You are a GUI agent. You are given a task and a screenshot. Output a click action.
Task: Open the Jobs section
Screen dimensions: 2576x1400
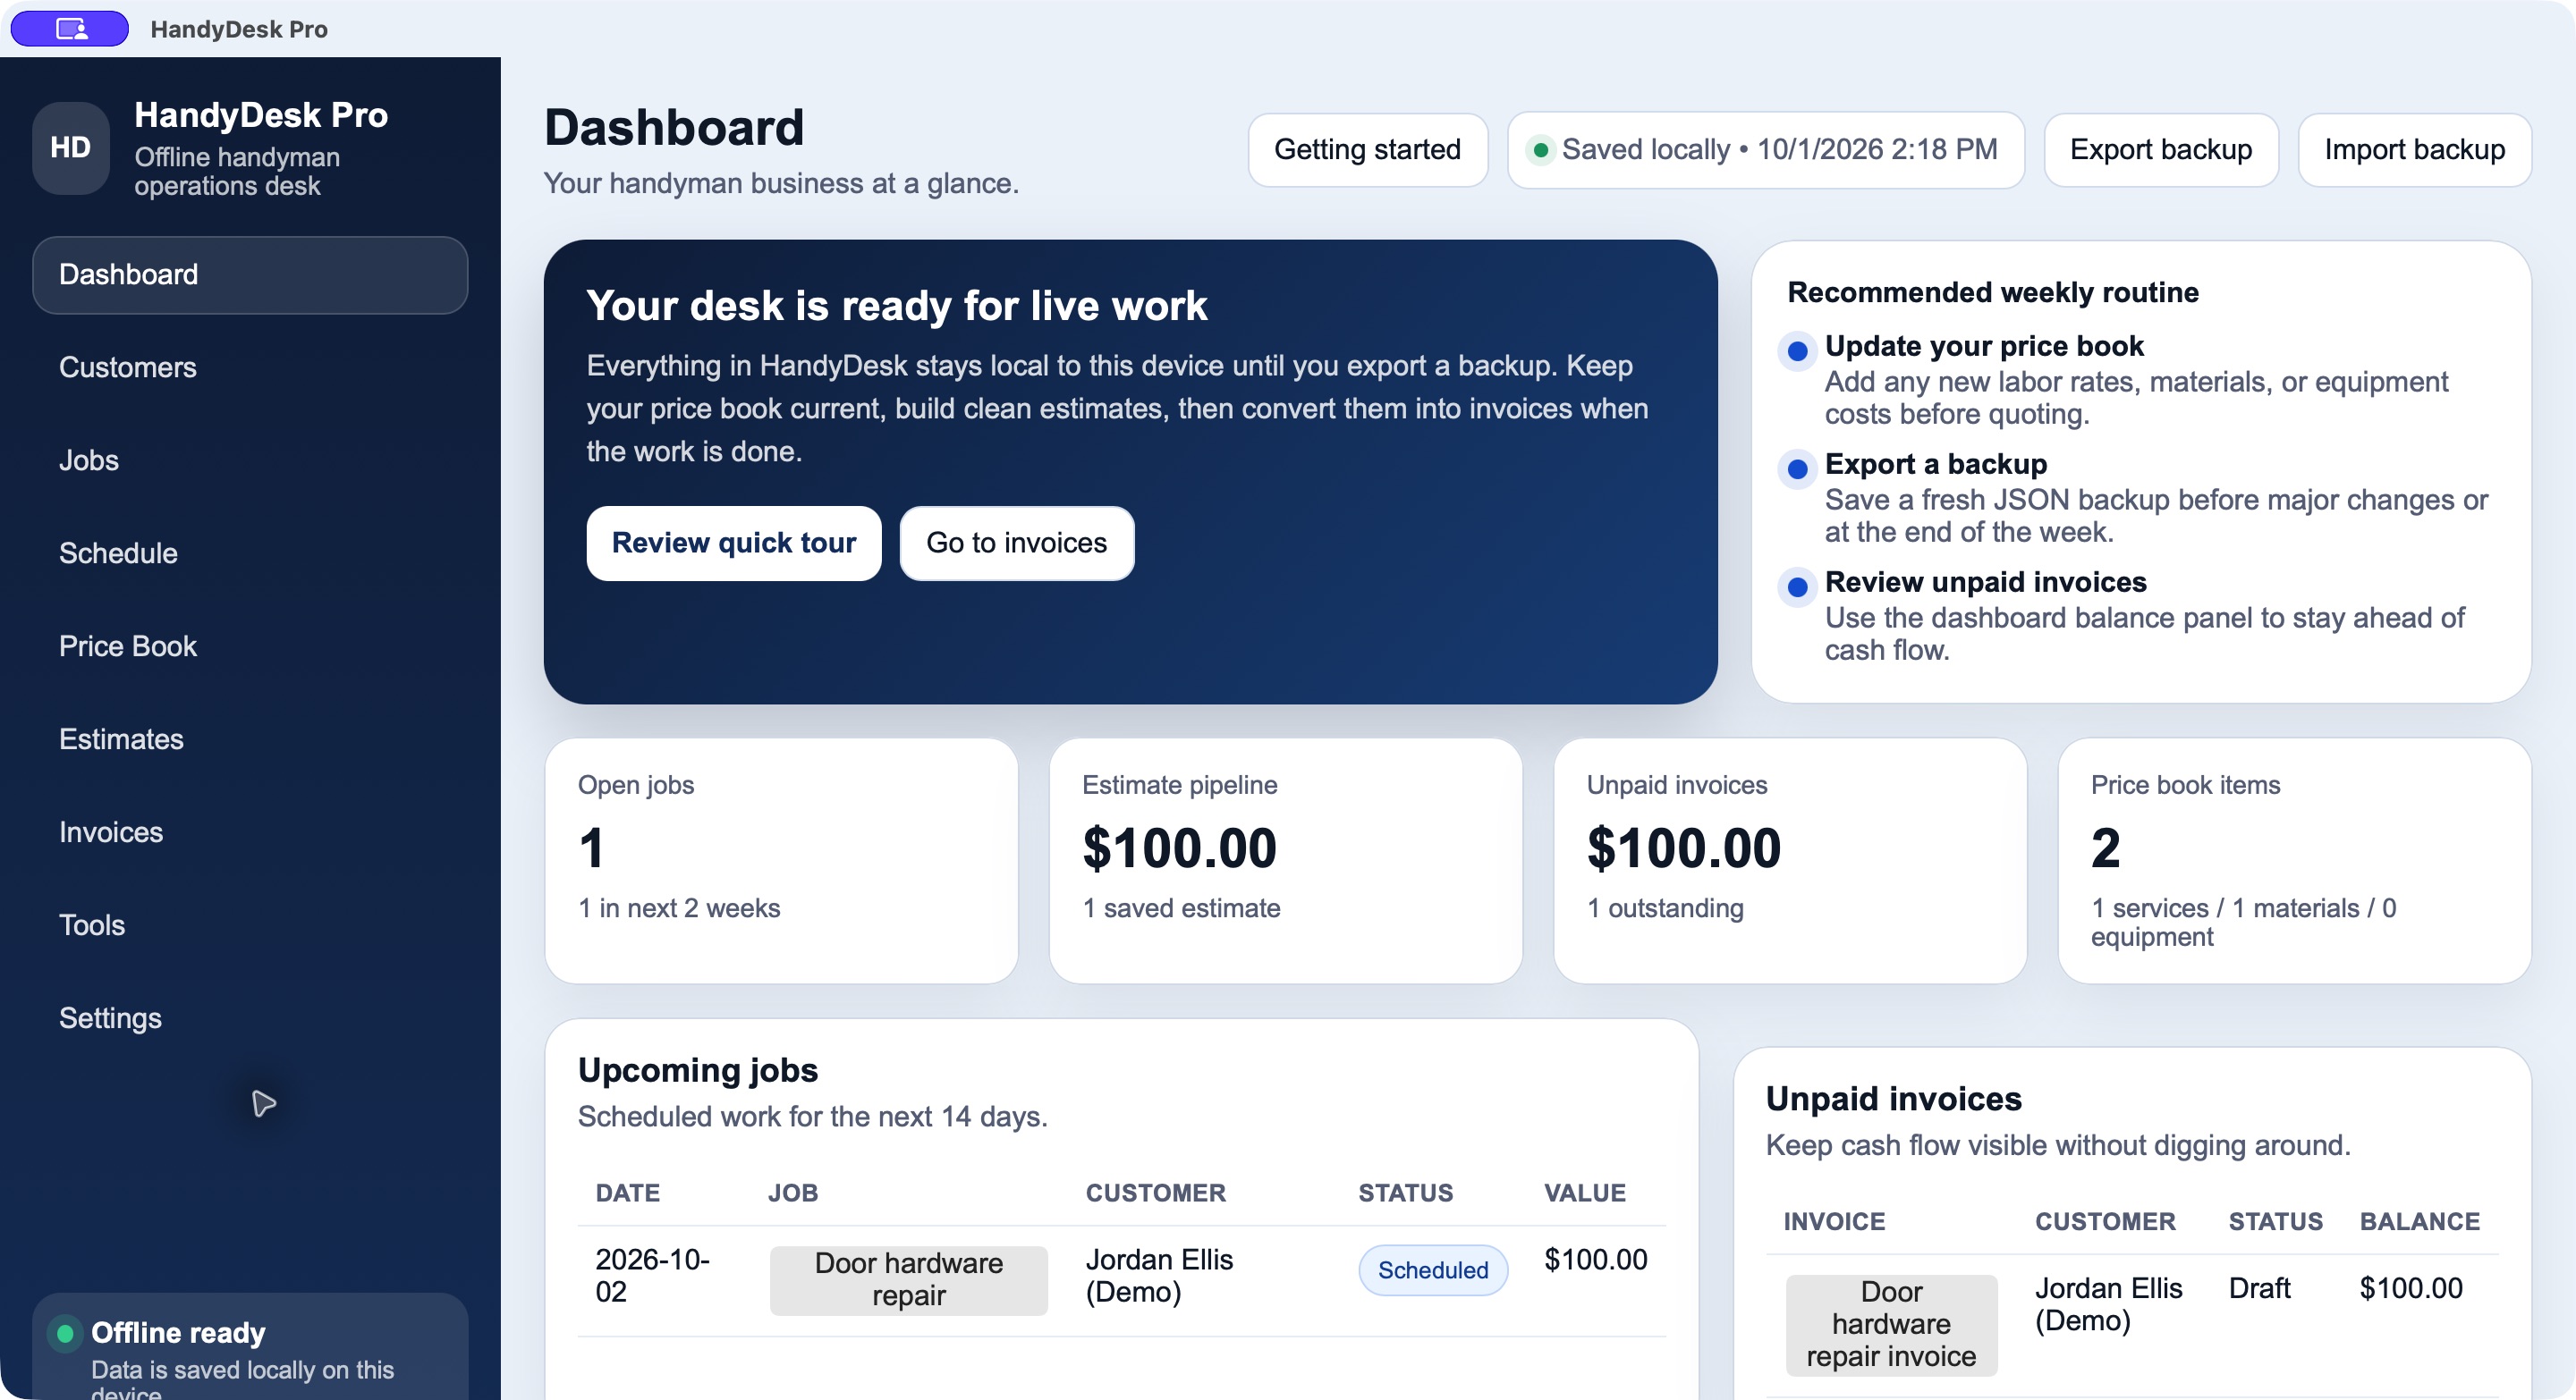[x=250, y=460]
